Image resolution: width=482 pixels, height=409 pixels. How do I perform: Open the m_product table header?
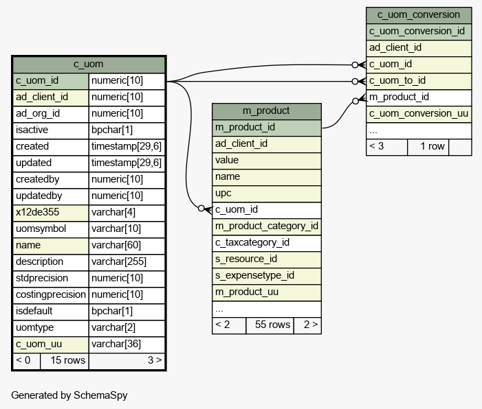click(266, 110)
